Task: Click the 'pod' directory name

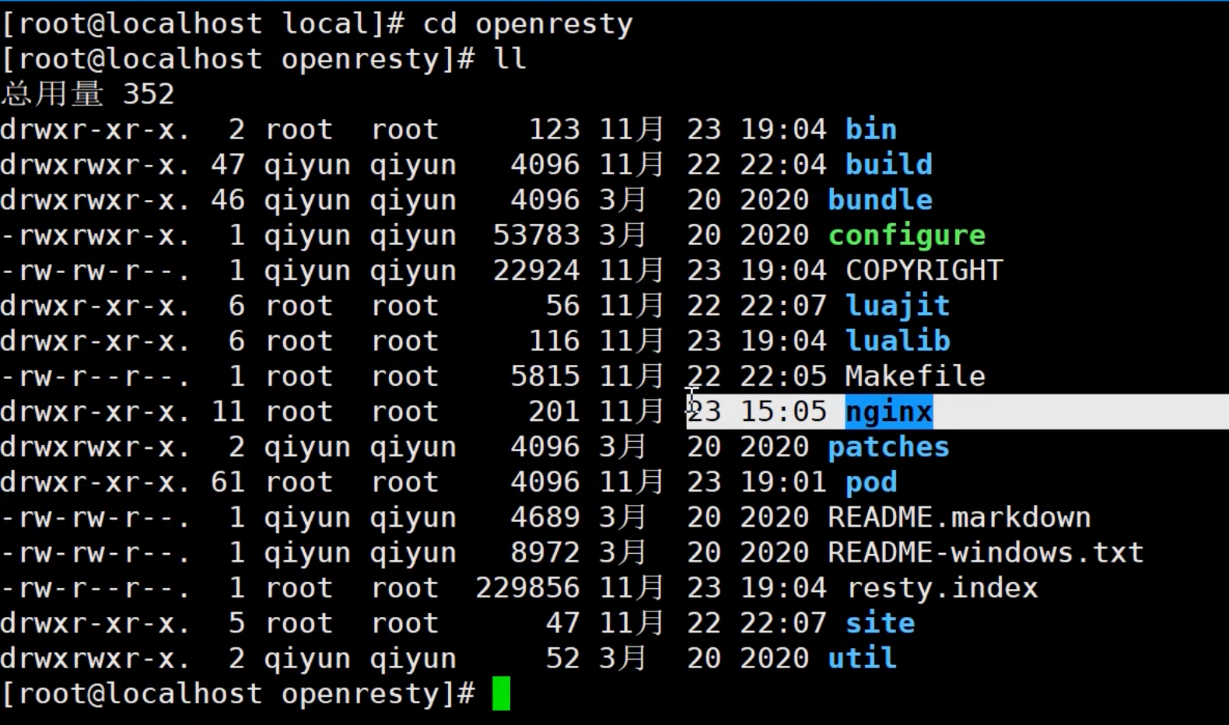Action: point(871,482)
